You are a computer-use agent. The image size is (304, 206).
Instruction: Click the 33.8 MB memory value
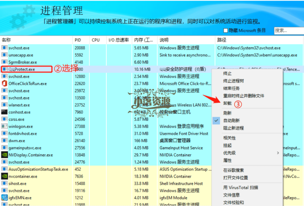[x=141, y=183]
